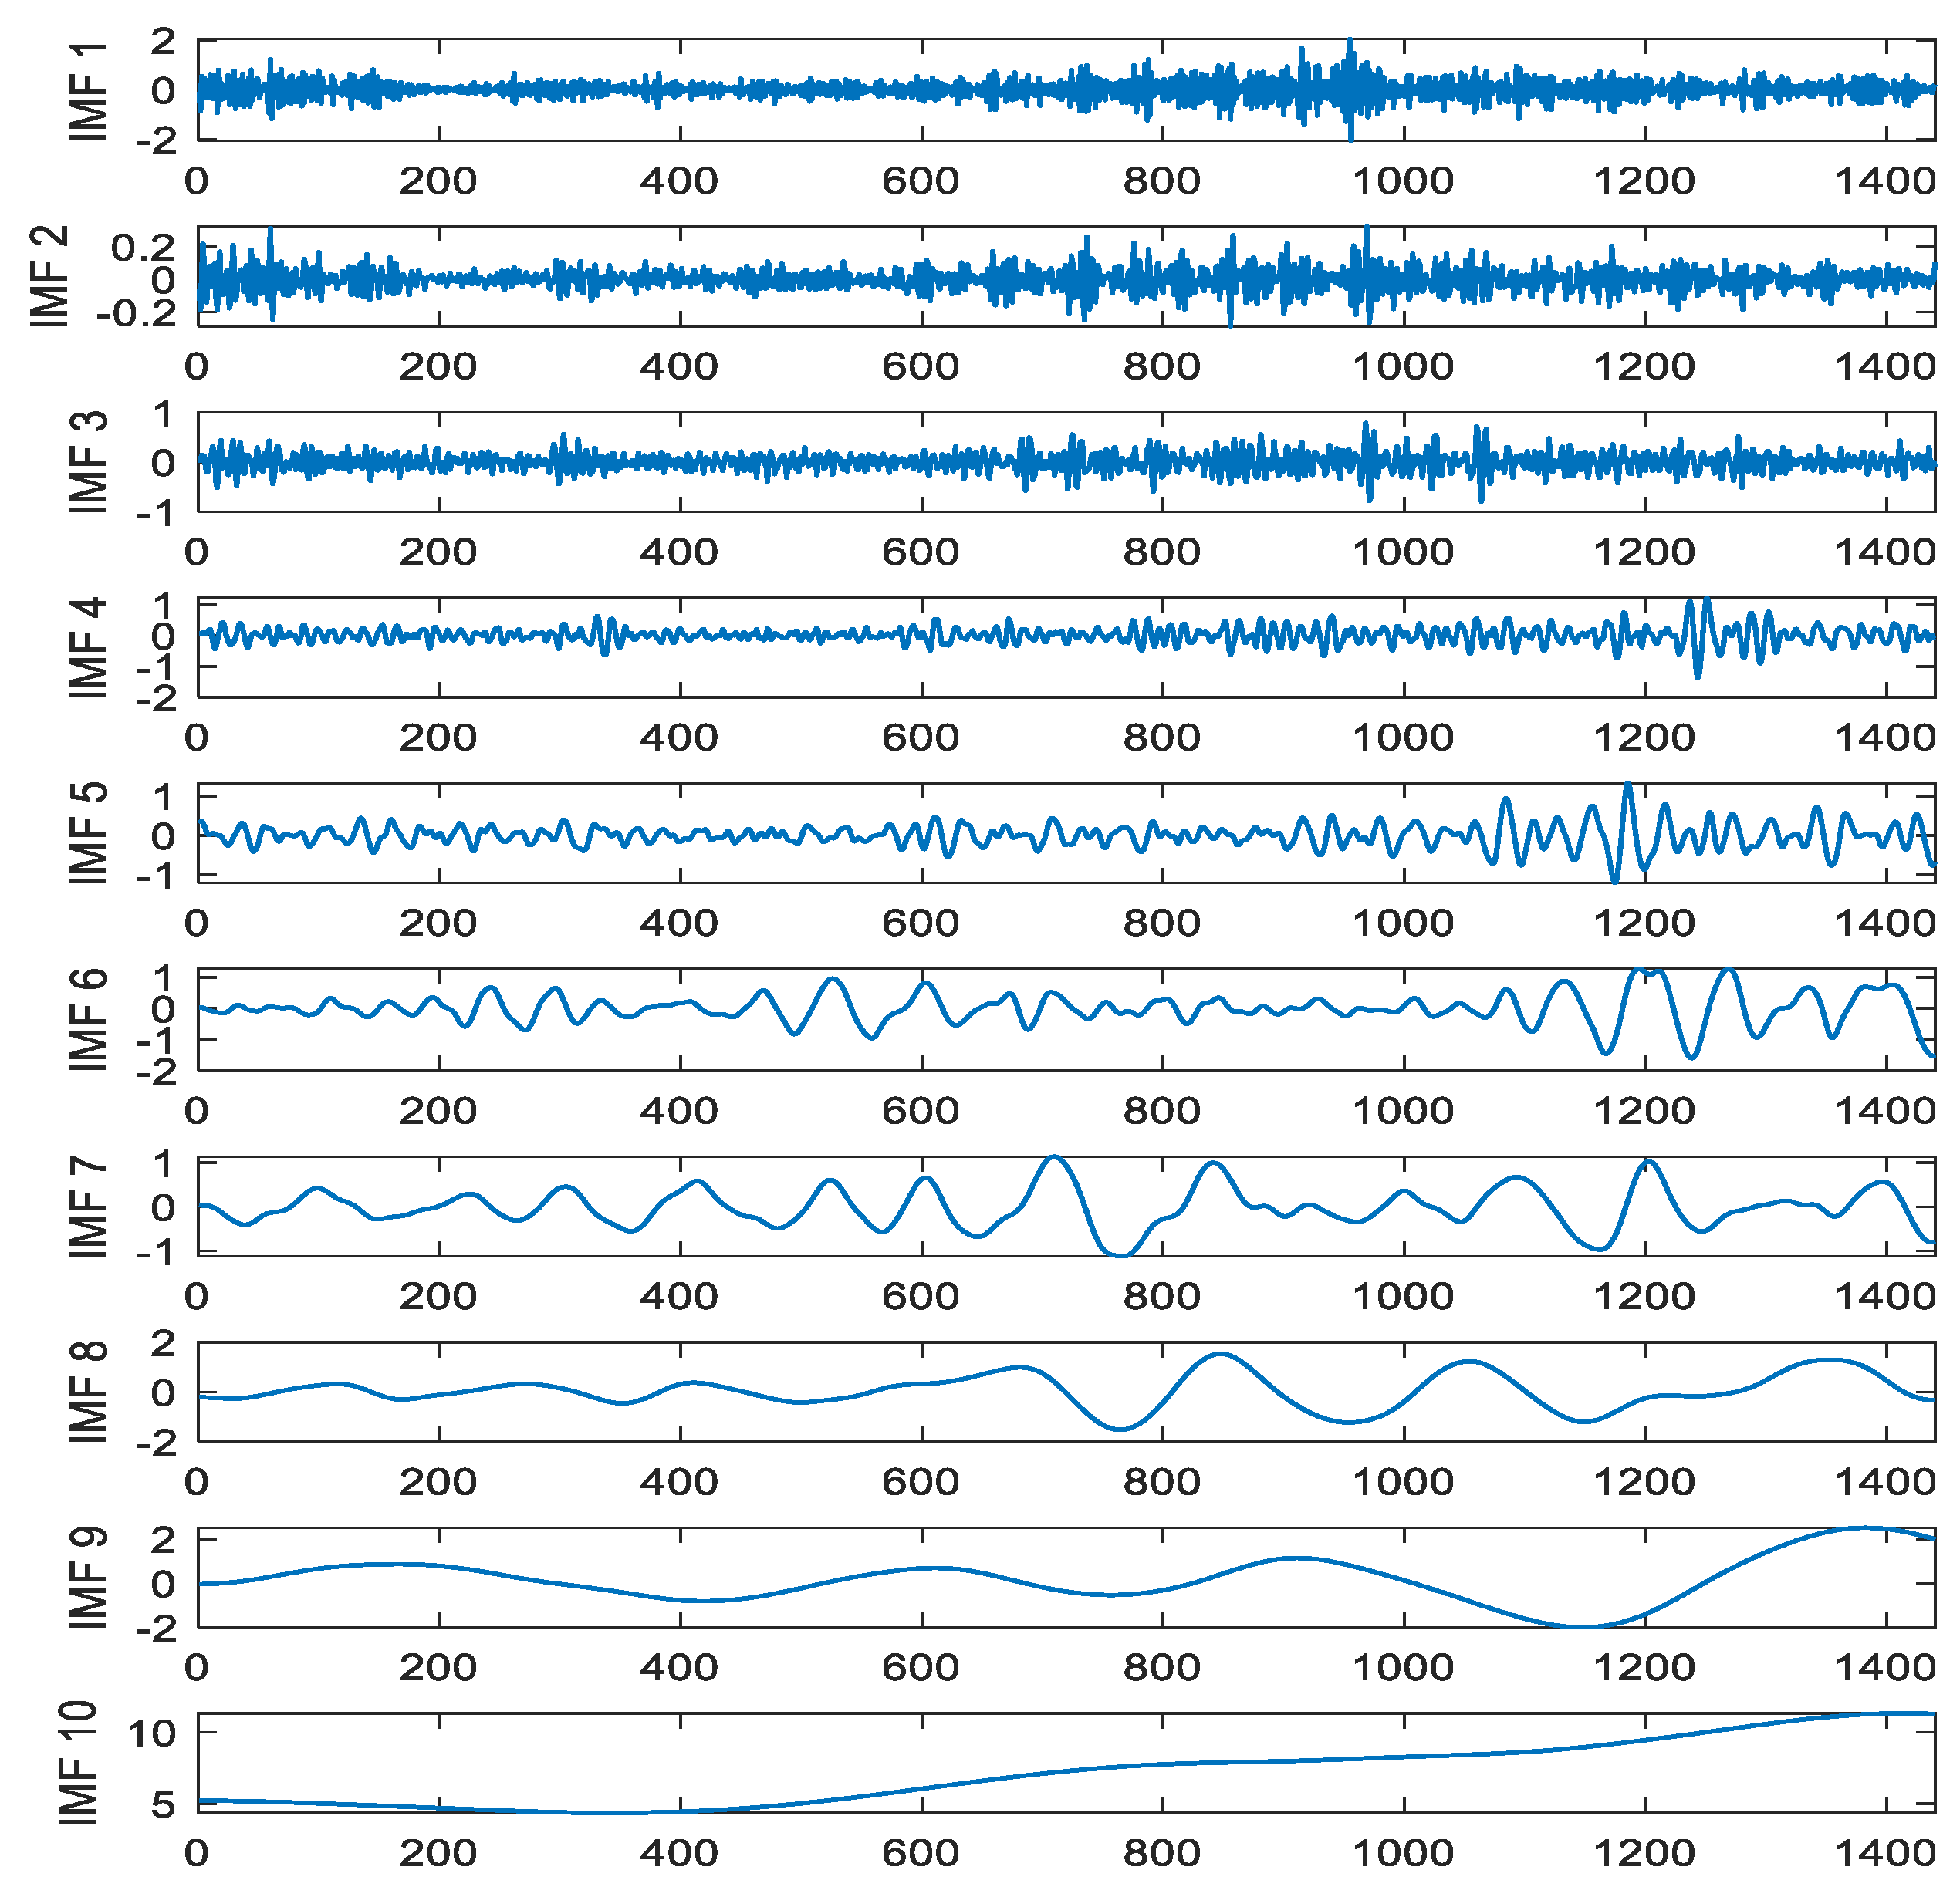Click the 1400 tick label under IMF 8

point(1885,1482)
